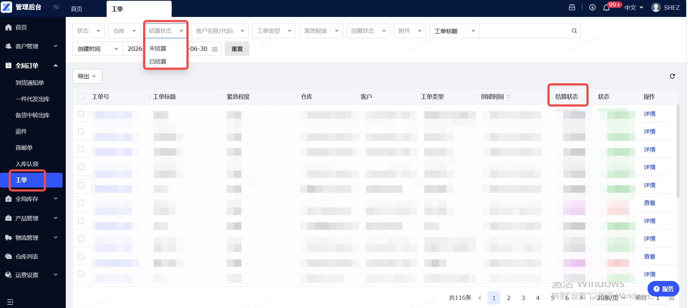Click inside the search text input
Screen dimensions: 688x308
[x=525, y=31]
